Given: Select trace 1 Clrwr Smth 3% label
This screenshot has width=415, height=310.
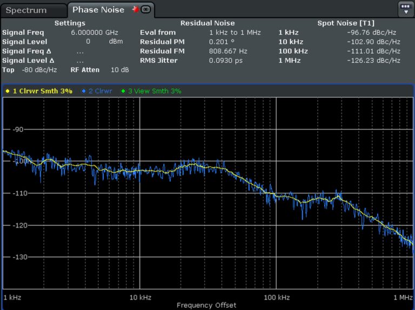Looking at the screenshot, I should (42, 91).
